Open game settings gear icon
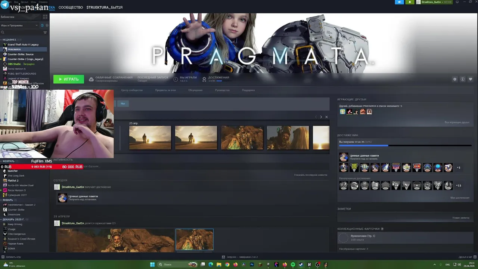 pos(454,79)
